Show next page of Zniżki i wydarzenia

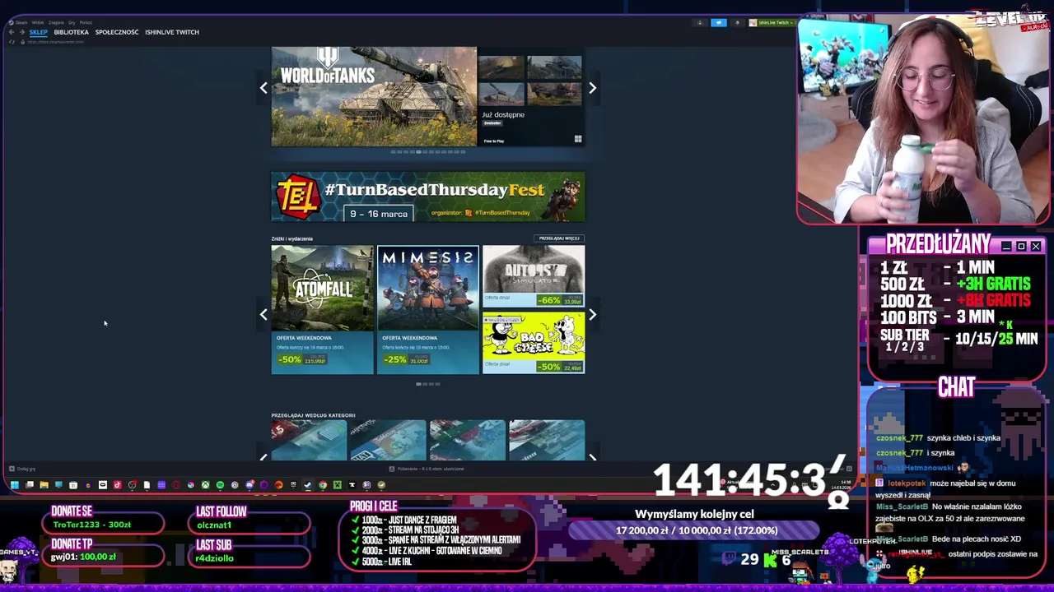click(592, 314)
